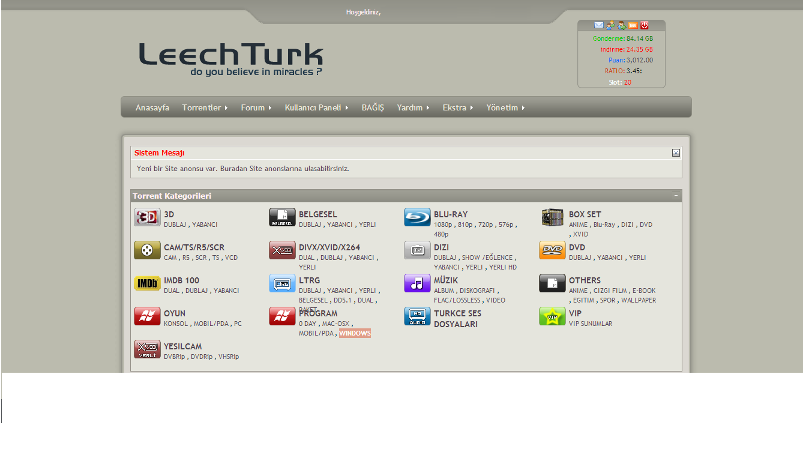
Task: Click the XVID icon beside DIVX/XVID/X264
Action: coord(282,250)
